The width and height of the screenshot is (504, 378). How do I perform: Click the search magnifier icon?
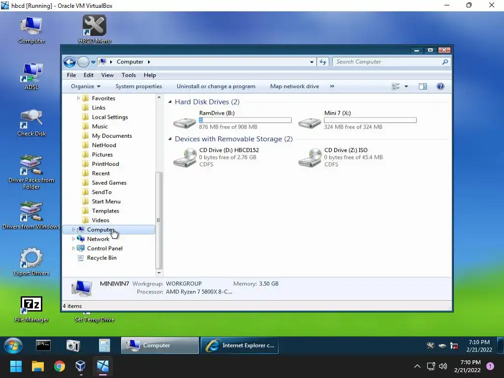coord(445,62)
